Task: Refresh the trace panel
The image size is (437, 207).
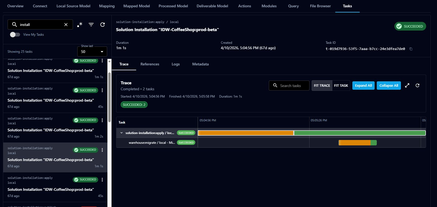Action: [417, 85]
